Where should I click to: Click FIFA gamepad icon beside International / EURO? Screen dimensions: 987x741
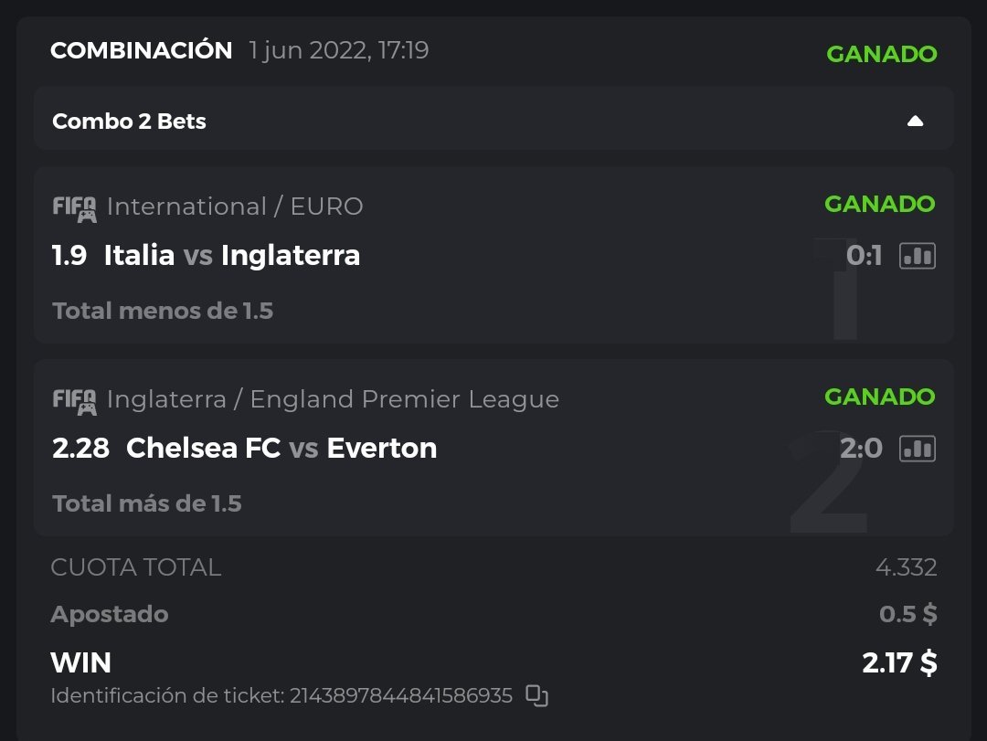click(x=74, y=208)
